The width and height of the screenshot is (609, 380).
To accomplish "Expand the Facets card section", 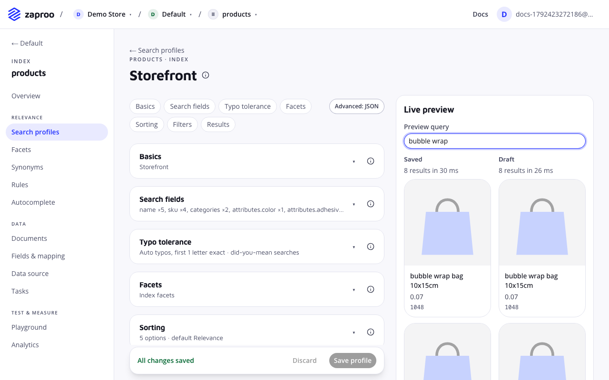I will coord(354,290).
